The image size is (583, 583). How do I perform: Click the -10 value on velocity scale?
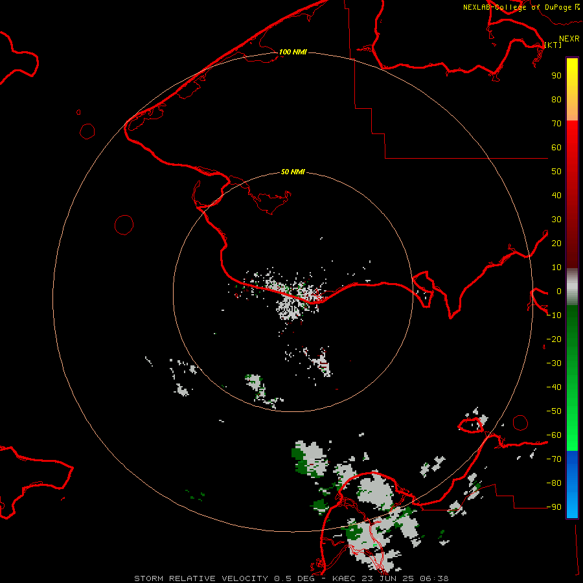click(554, 315)
